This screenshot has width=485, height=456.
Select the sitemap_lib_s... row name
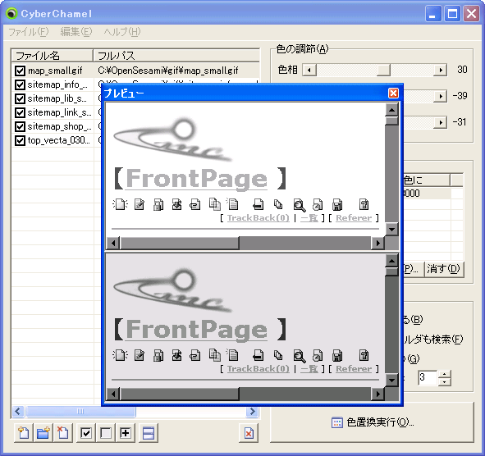[x=57, y=98]
